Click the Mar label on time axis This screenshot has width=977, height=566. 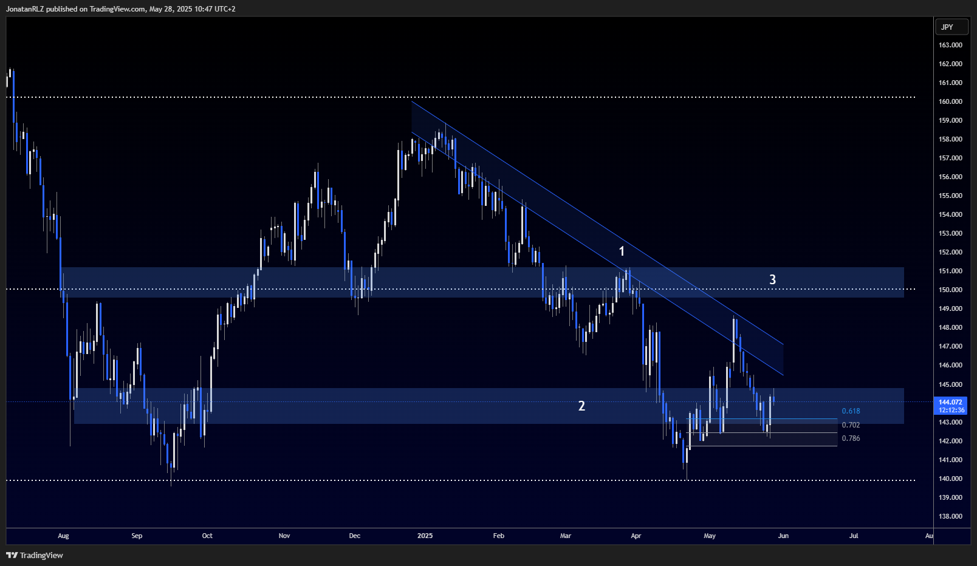pos(566,536)
